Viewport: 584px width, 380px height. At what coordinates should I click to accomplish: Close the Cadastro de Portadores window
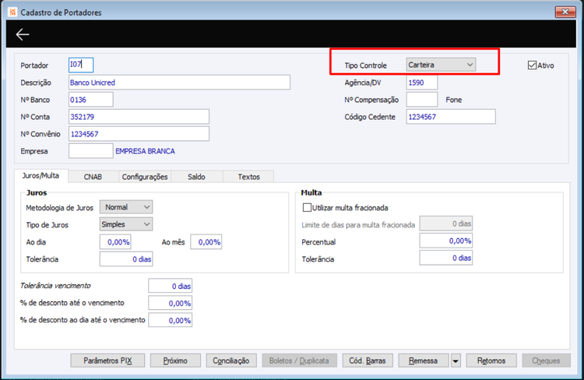[565, 12]
